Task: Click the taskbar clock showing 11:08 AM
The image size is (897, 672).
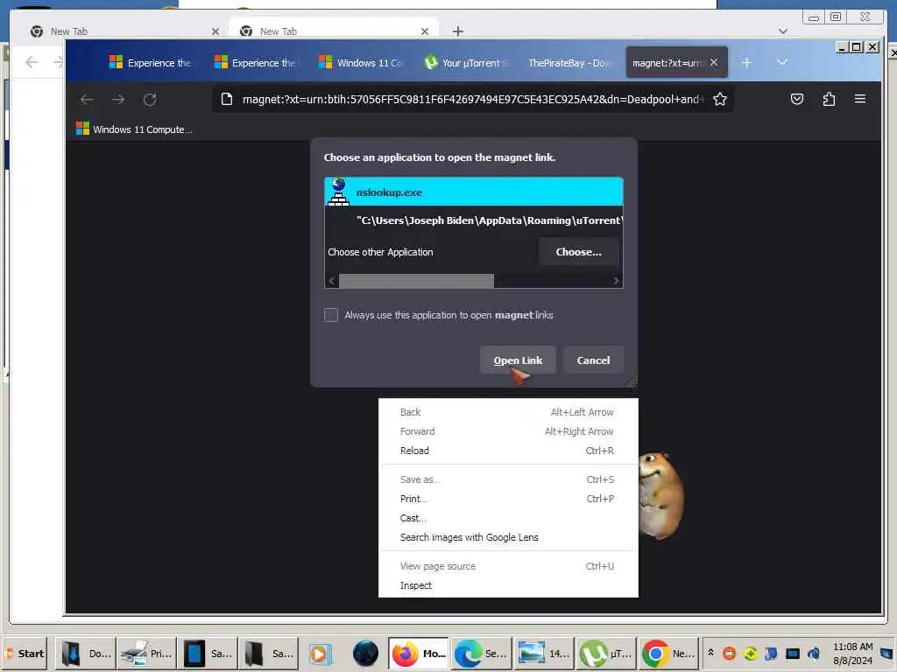Action: coord(852,653)
